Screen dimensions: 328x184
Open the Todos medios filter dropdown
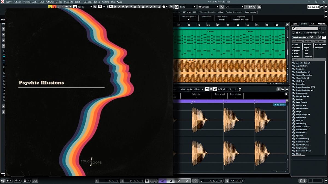pyautogui.click(x=300, y=37)
